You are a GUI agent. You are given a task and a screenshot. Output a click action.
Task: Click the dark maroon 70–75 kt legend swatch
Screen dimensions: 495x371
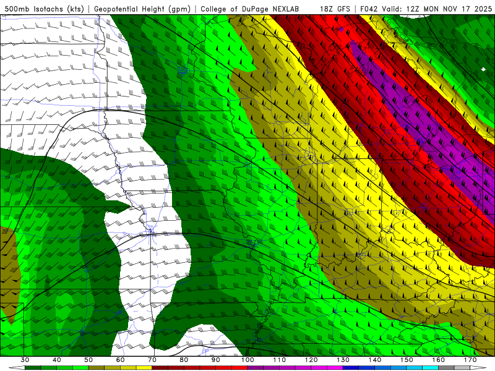[x=160, y=368]
